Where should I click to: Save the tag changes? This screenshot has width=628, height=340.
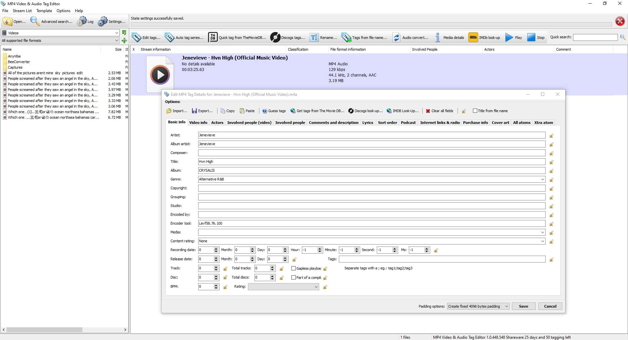point(523,306)
